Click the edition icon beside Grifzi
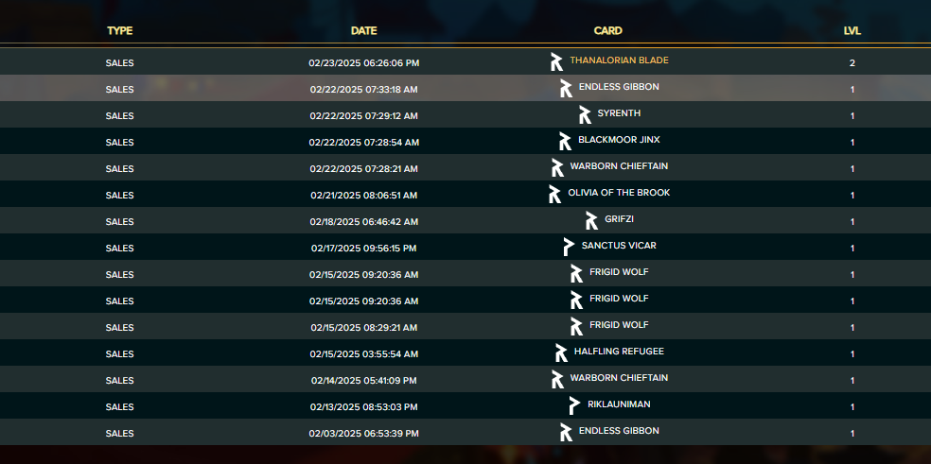 pos(591,221)
